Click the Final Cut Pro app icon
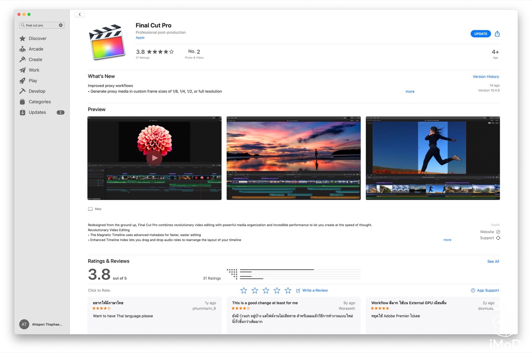The width and height of the screenshot is (532, 353). pos(107,42)
